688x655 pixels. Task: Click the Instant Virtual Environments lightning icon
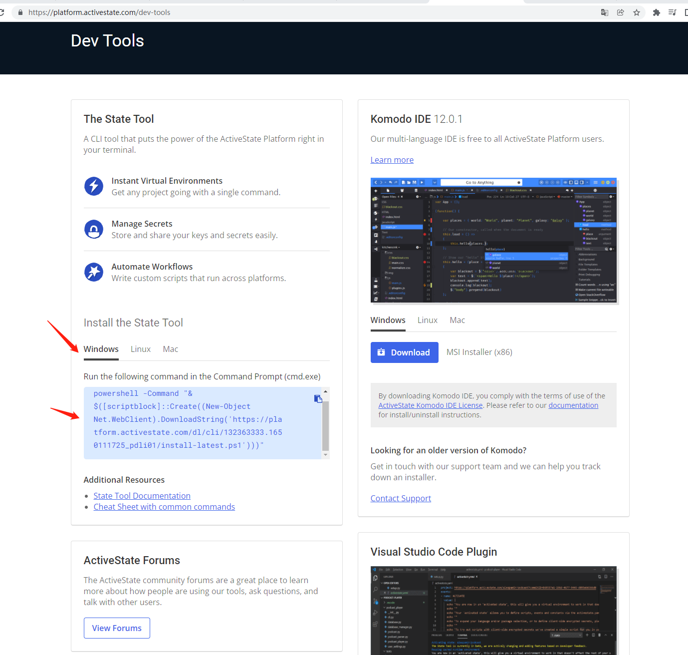[94, 186]
